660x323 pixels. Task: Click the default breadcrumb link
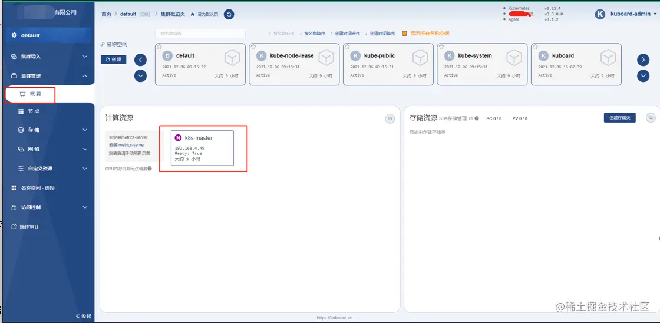coord(128,14)
